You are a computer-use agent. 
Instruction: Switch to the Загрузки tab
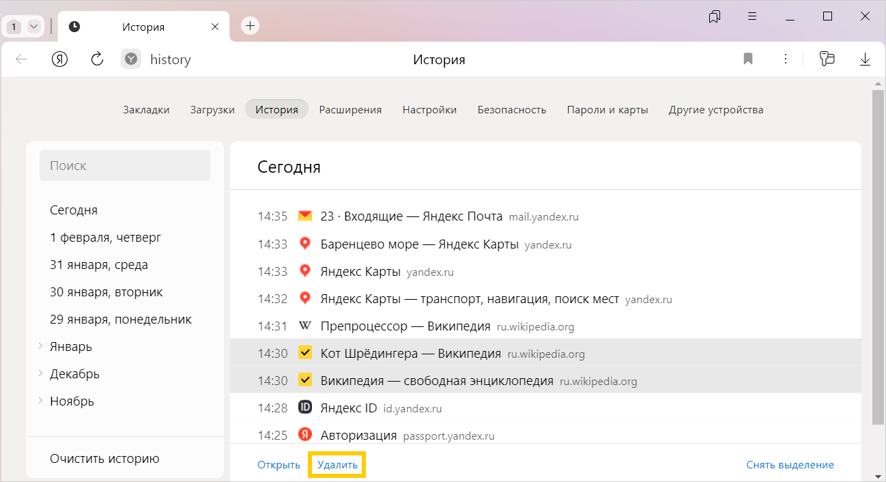point(212,109)
